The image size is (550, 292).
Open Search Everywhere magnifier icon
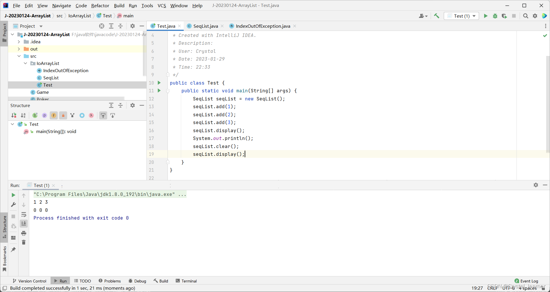click(x=526, y=16)
